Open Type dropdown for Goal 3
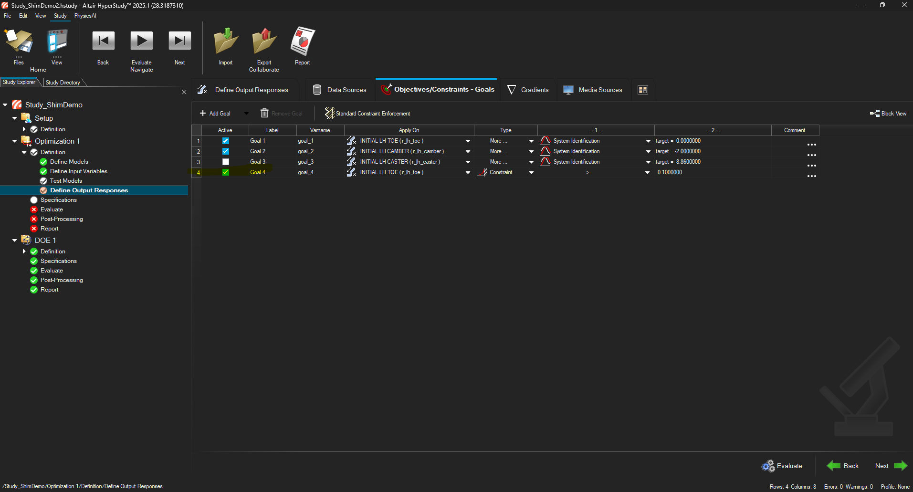This screenshot has height=492, width=913. [x=531, y=162]
